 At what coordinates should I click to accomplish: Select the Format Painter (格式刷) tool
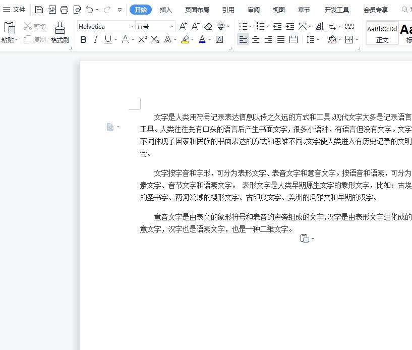tap(60, 33)
